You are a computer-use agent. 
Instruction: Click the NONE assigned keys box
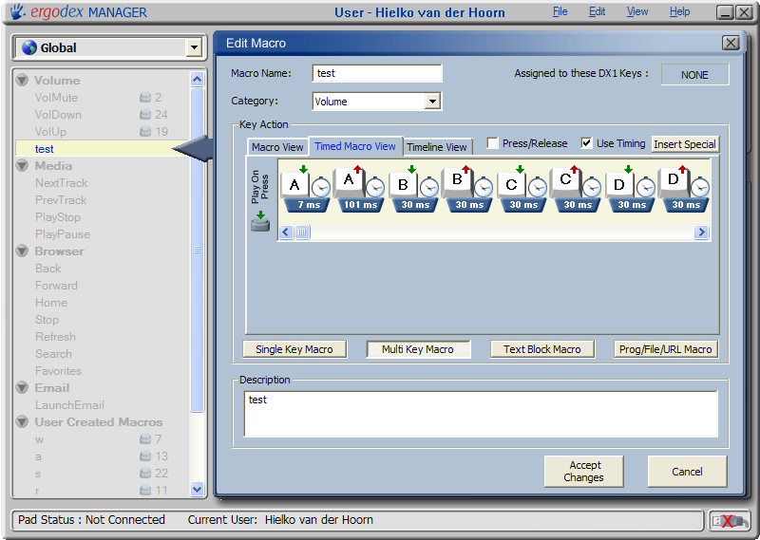[x=694, y=75]
